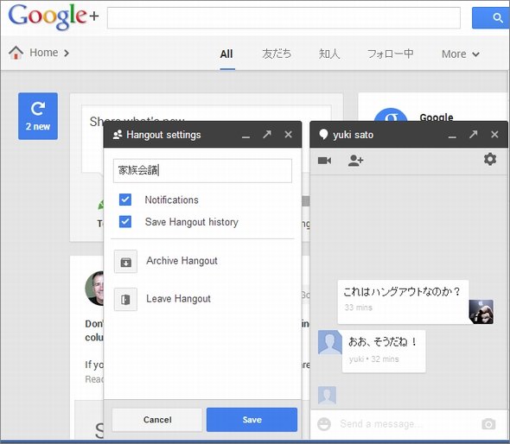
Task: Click the Archive Hangout icon
Action: coord(125,262)
